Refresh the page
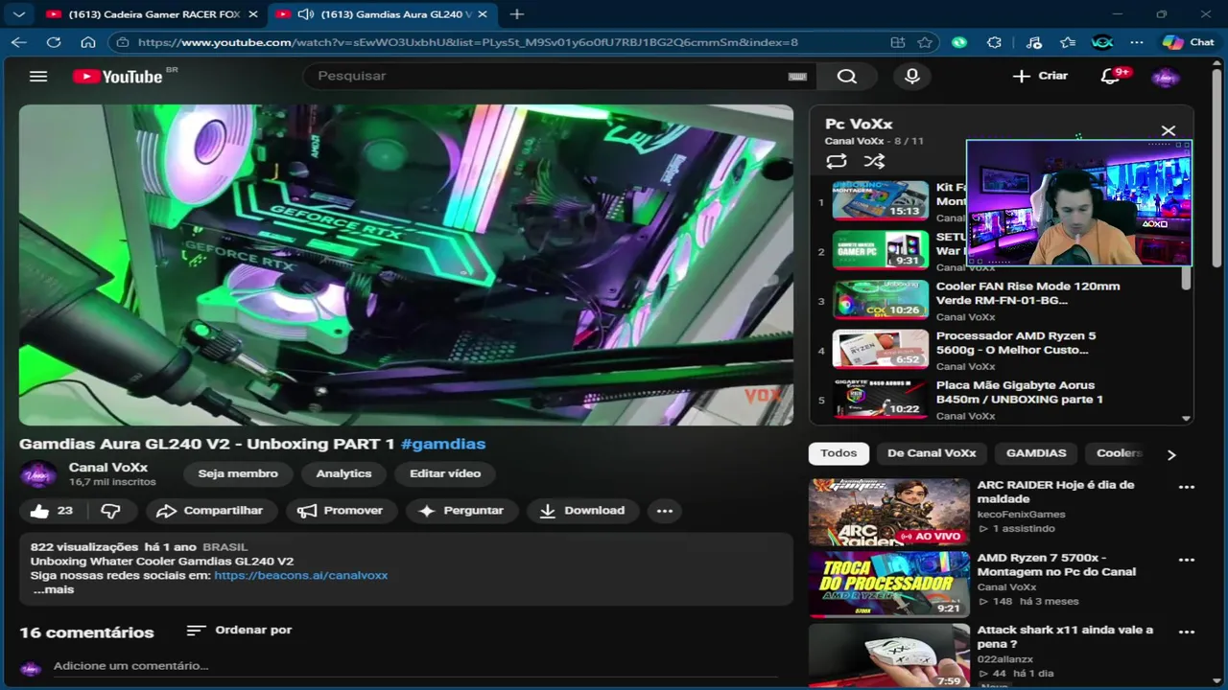 54,42
